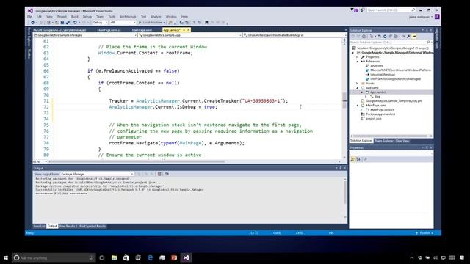Open the GoogleAnalytics.Sample.App type dropdown
The width and height of the screenshot is (470, 264).
tap(189, 35)
